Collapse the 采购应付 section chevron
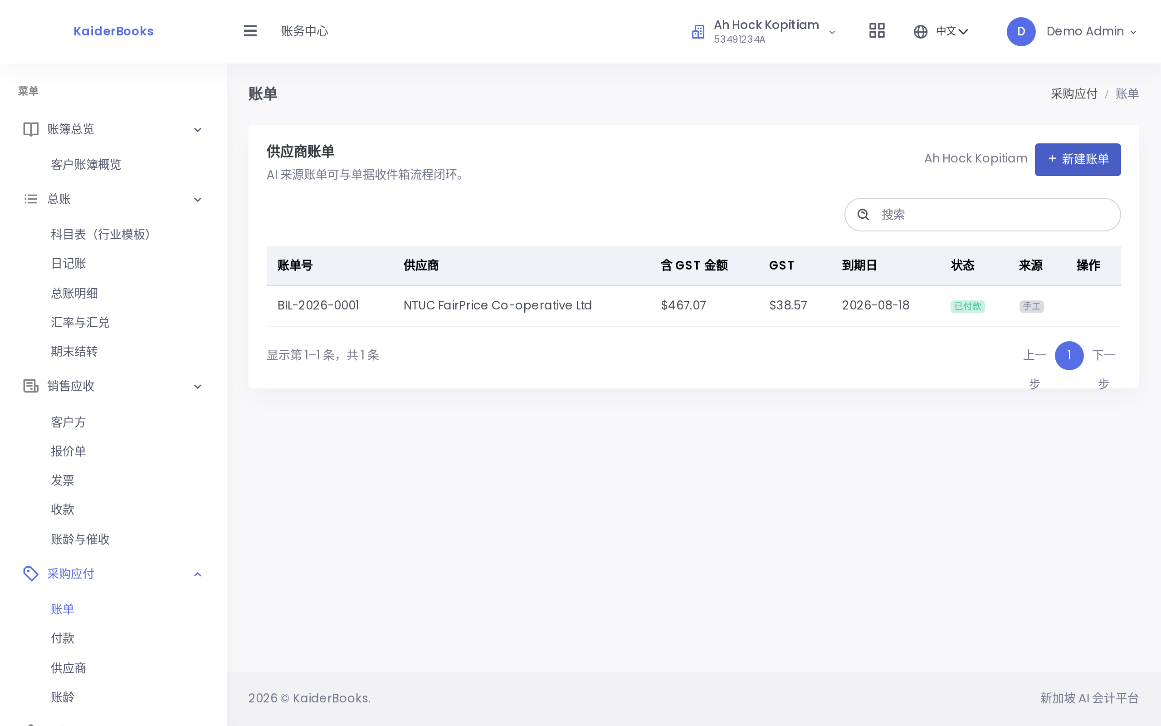 [198, 574]
